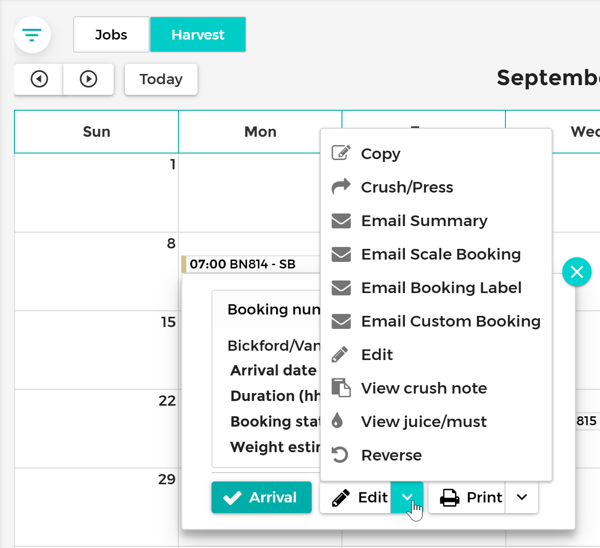Image resolution: width=600 pixels, height=548 pixels.
Task: Choose Crush/Press menu entry
Action: [407, 187]
